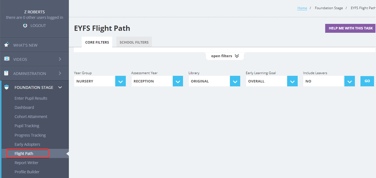Open the Early Learning Goal dropdown
This screenshot has width=376, height=178.
(272, 81)
